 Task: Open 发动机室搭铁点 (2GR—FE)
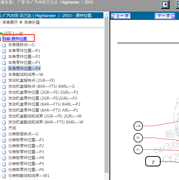click(32, 80)
